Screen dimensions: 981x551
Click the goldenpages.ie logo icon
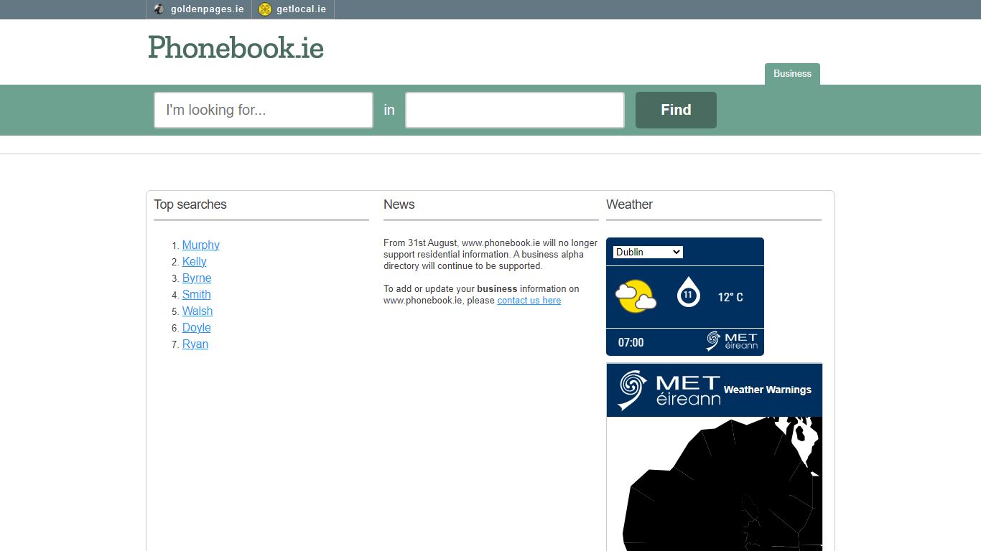[x=159, y=9]
